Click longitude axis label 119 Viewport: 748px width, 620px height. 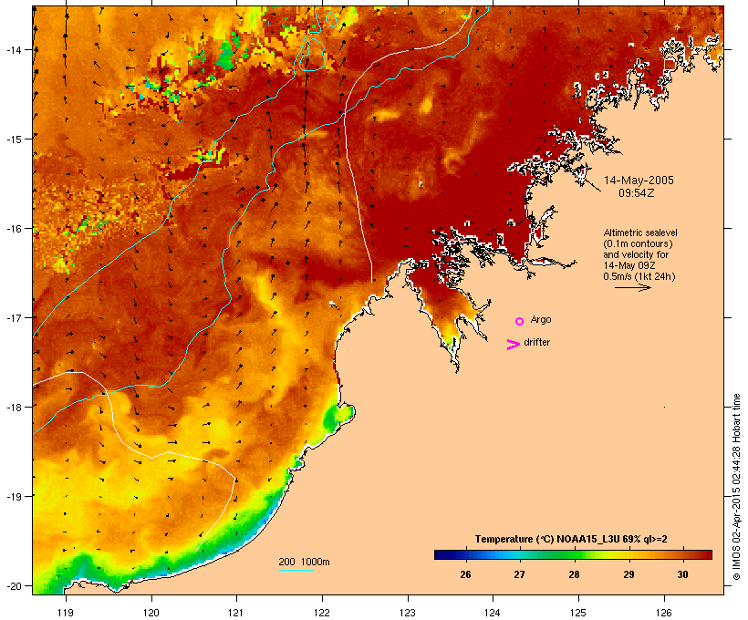click(66, 613)
